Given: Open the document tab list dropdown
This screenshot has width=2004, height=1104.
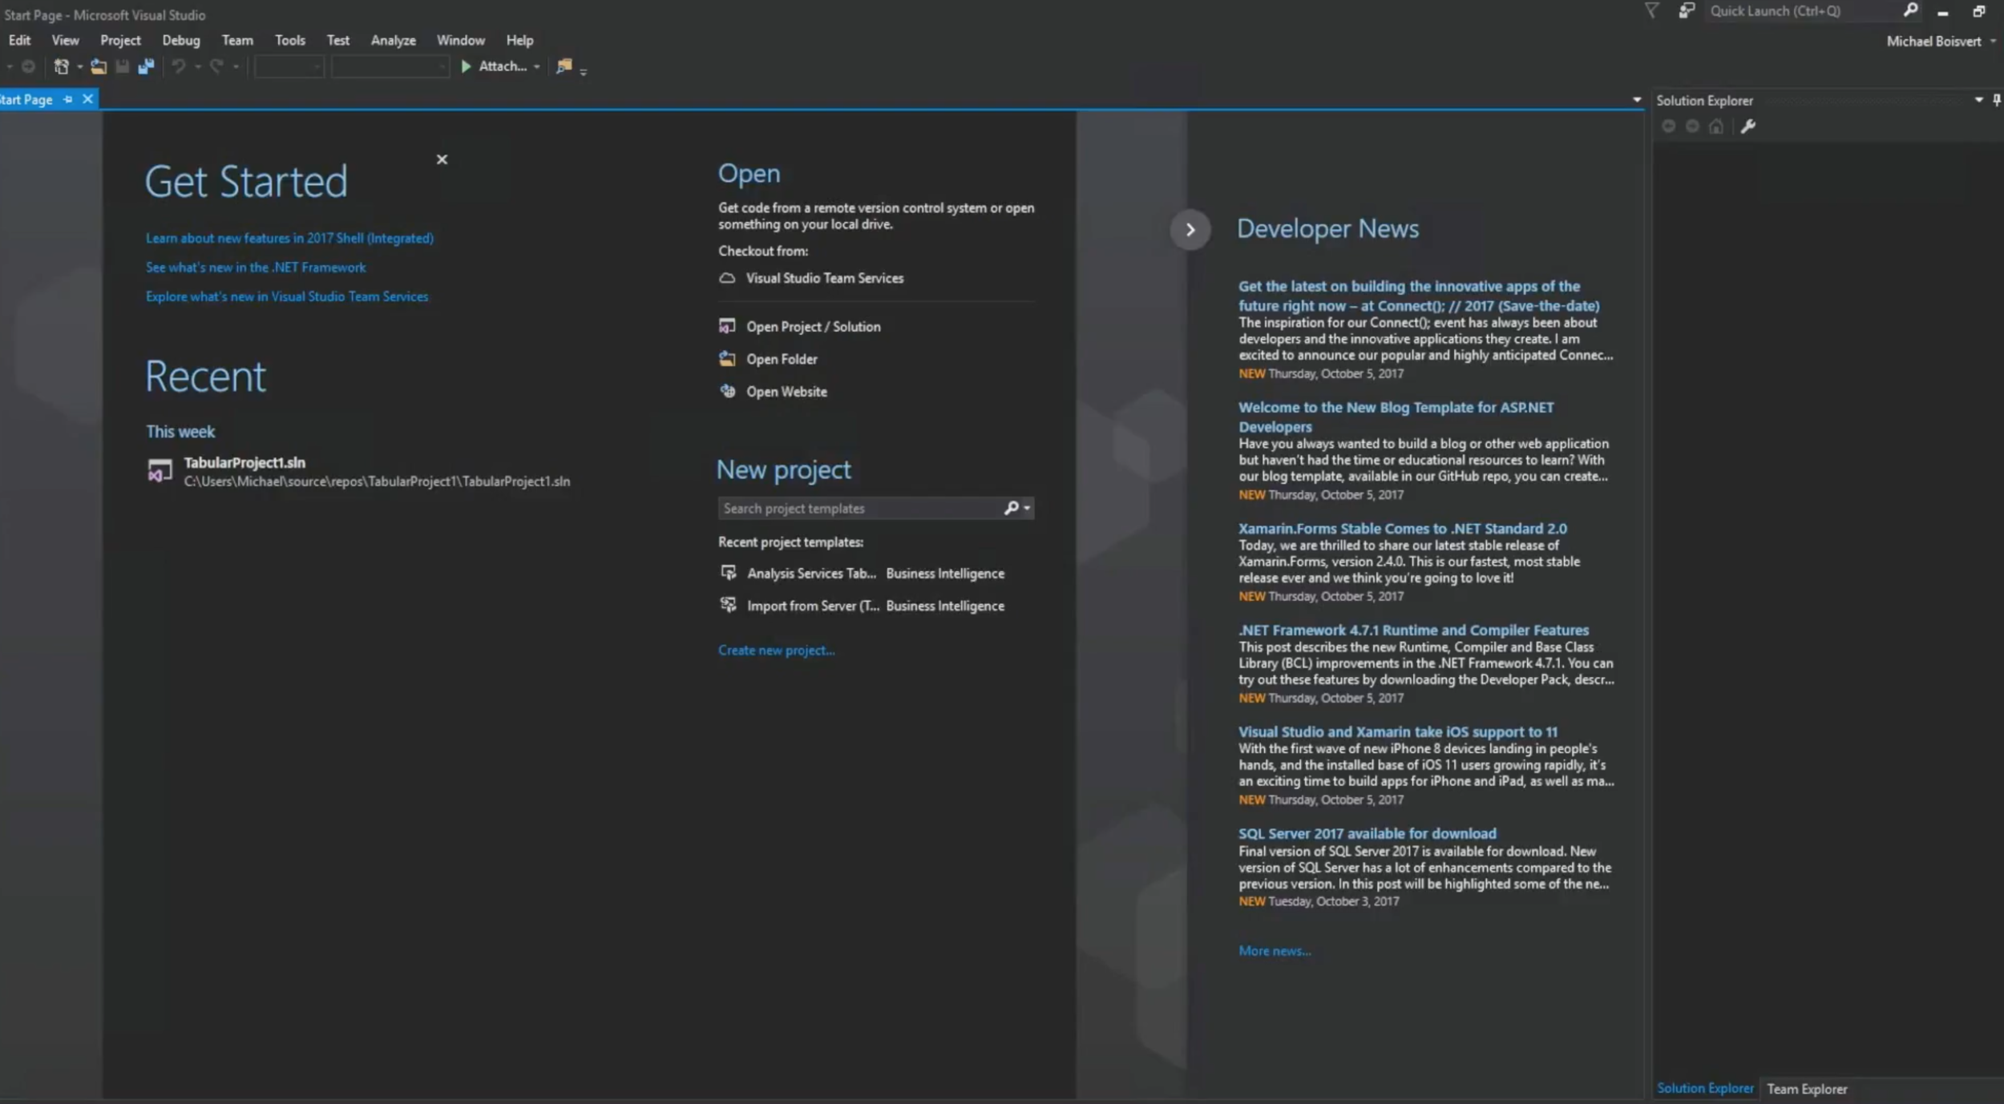Looking at the screenshot, I should coord(1637,100).
